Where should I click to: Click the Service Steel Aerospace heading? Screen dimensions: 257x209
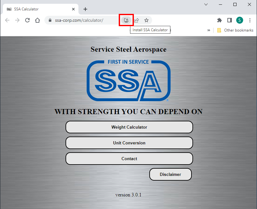[128, 49]
